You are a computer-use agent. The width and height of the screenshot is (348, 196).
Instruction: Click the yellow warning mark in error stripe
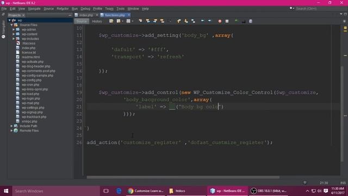tap(345, 28)
